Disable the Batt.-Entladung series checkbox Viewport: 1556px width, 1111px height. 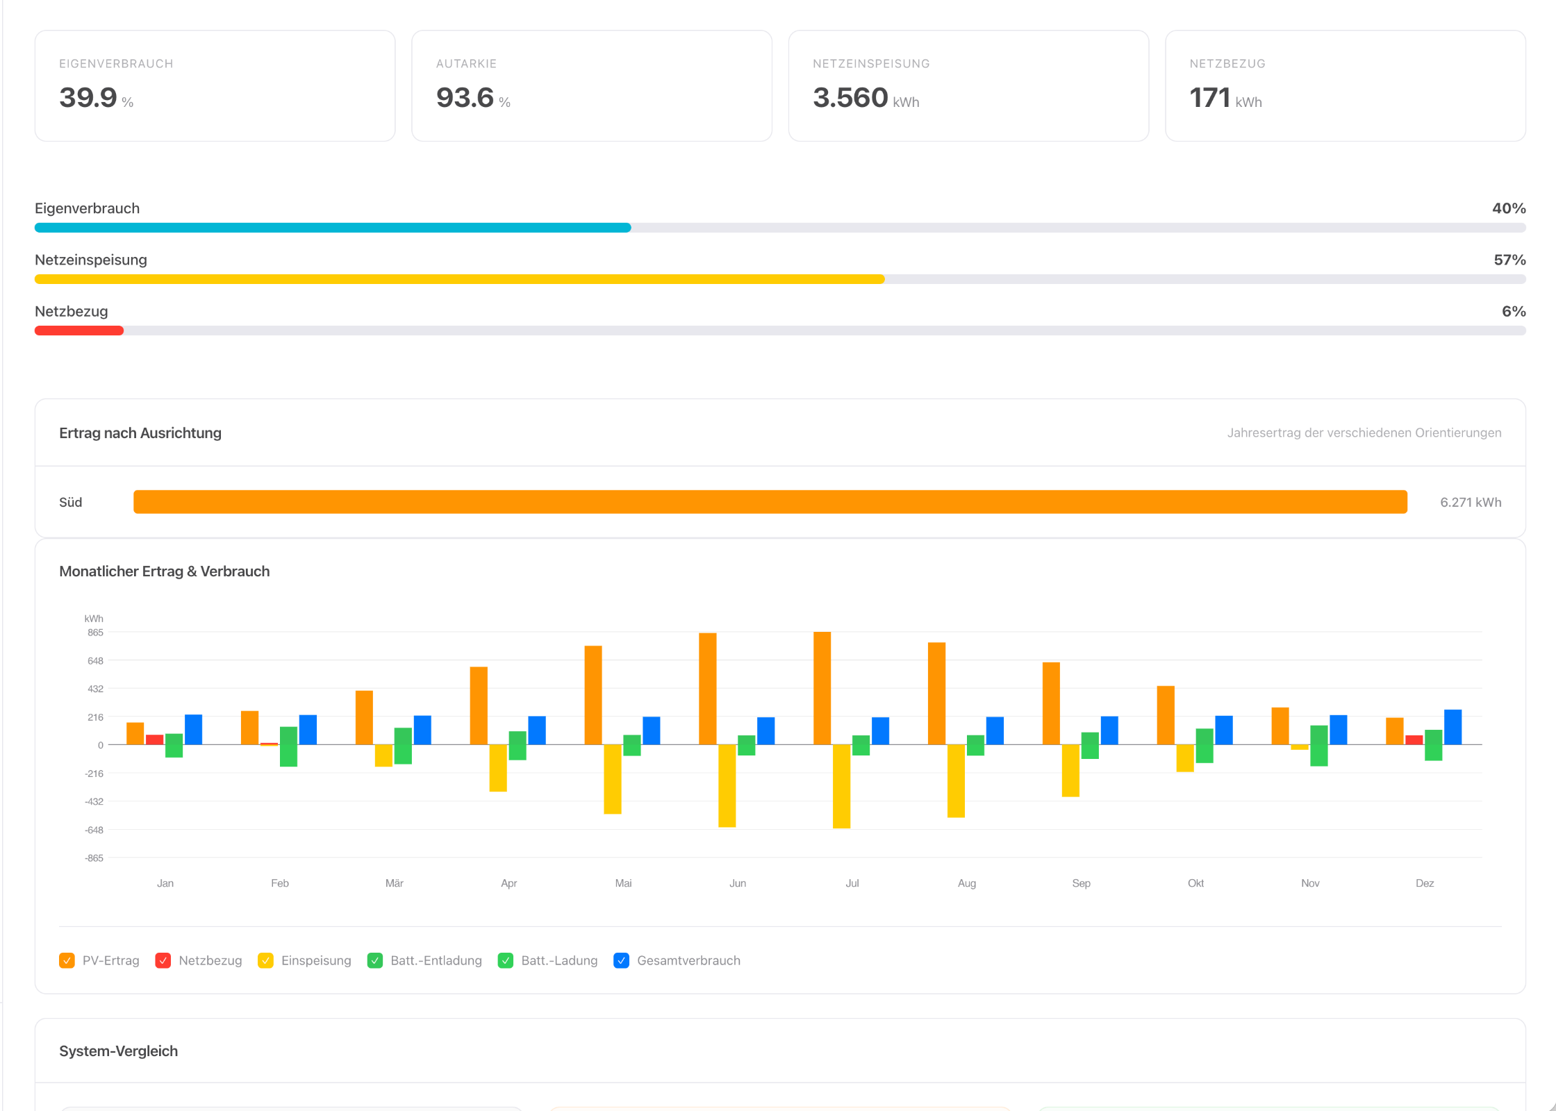tap(375, 960)
